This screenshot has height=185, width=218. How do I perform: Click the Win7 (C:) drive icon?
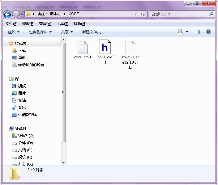(14, 136)
